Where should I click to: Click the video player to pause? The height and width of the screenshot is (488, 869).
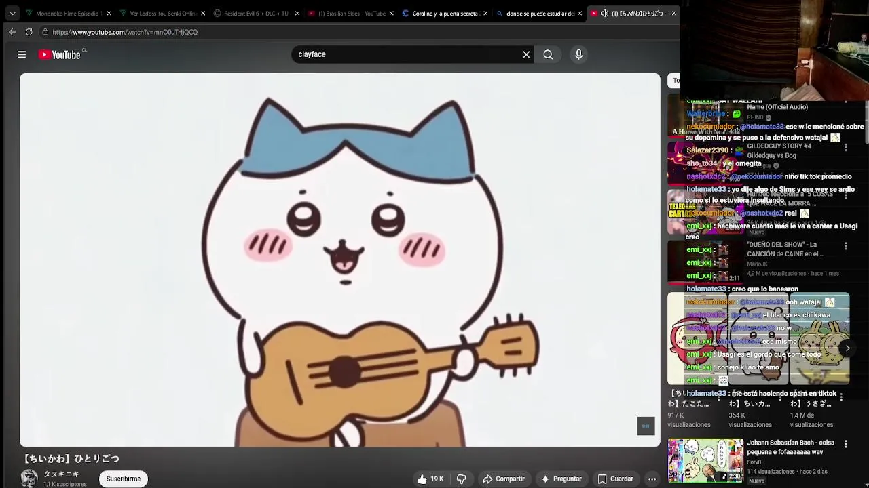(339, 260)
